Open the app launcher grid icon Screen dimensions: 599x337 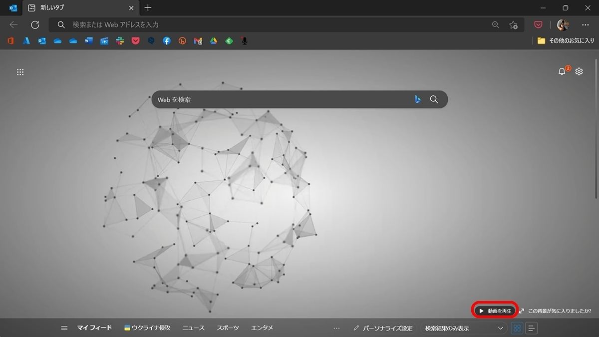20,72
